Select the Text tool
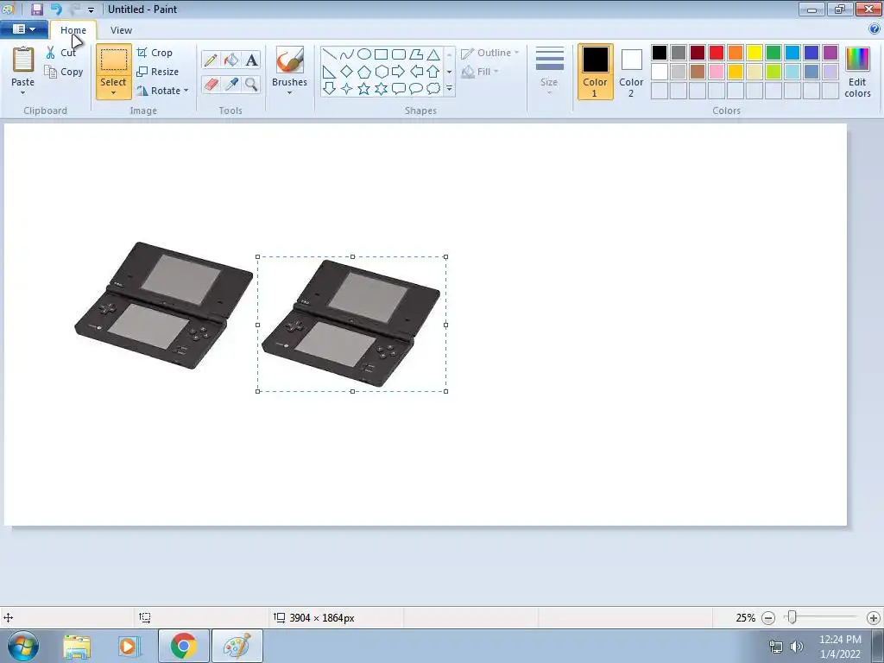Viewport: 884px width, 663px height. (x=251, y=60)
